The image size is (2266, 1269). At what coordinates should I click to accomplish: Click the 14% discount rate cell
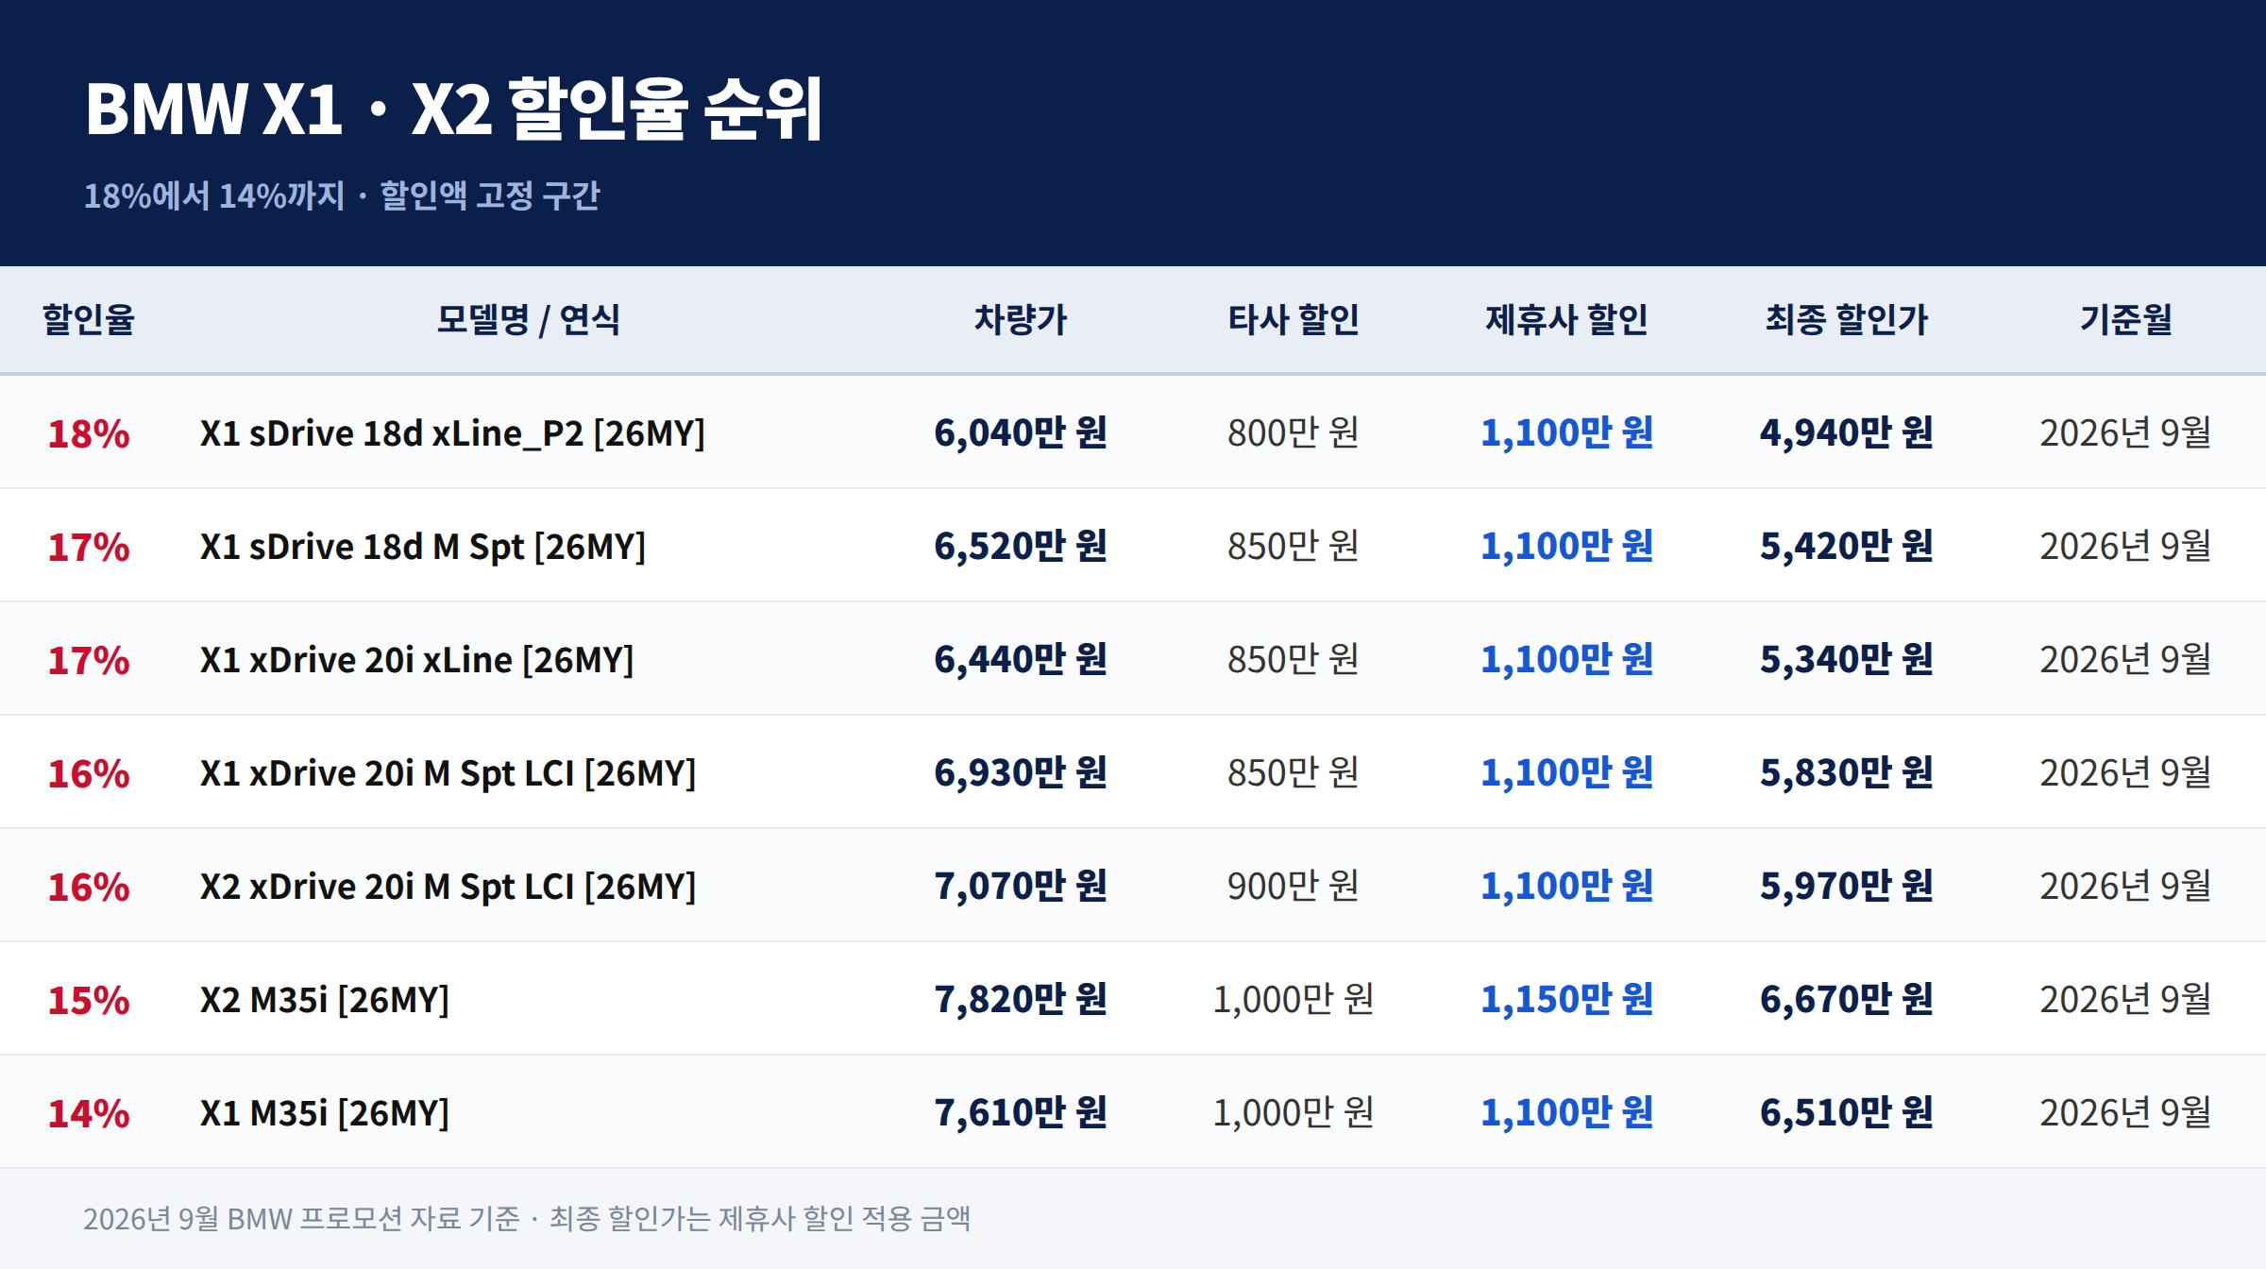(89, 1113)
